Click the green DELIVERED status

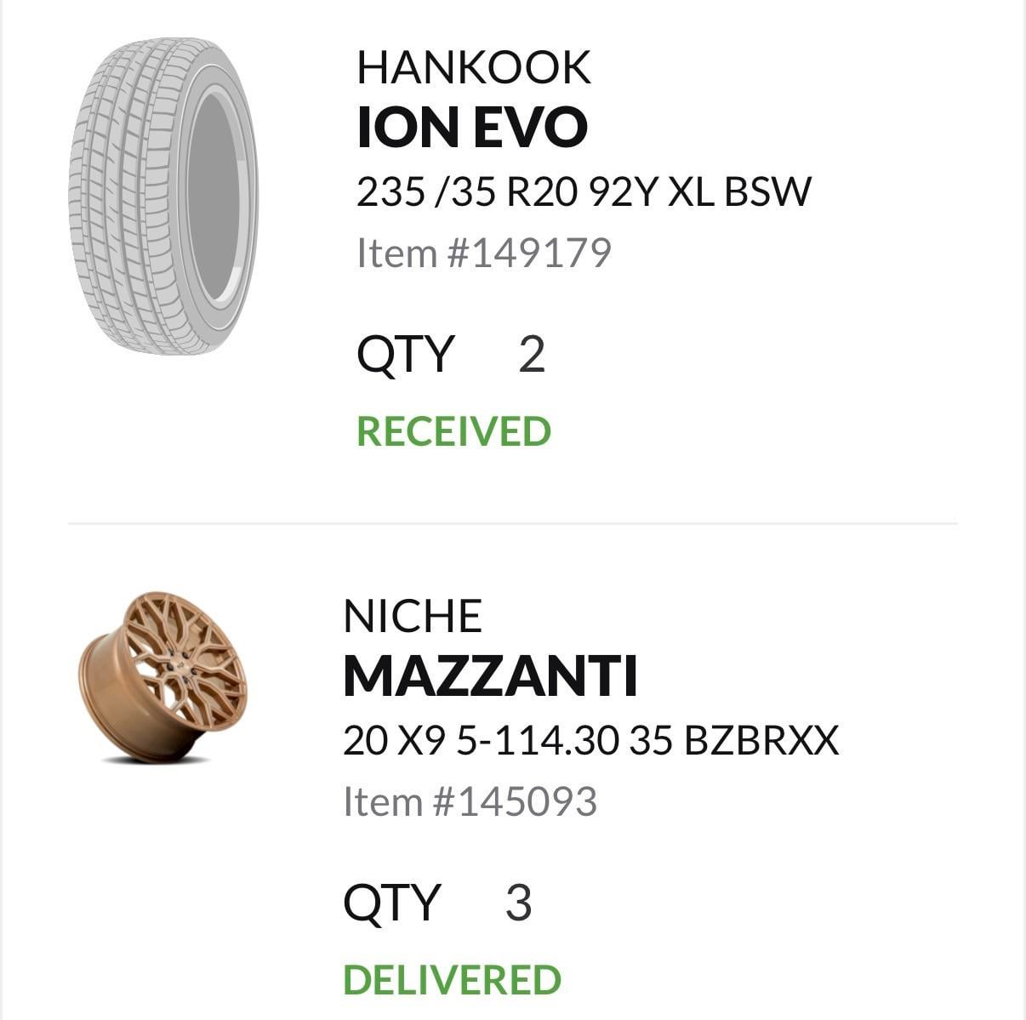click(x=452, y=980)
